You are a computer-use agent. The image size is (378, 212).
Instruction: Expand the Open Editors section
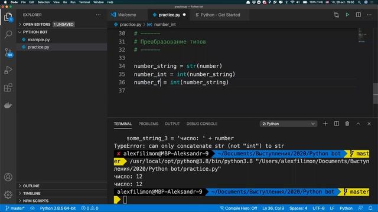pyautogui.click(x=37, y=25)
